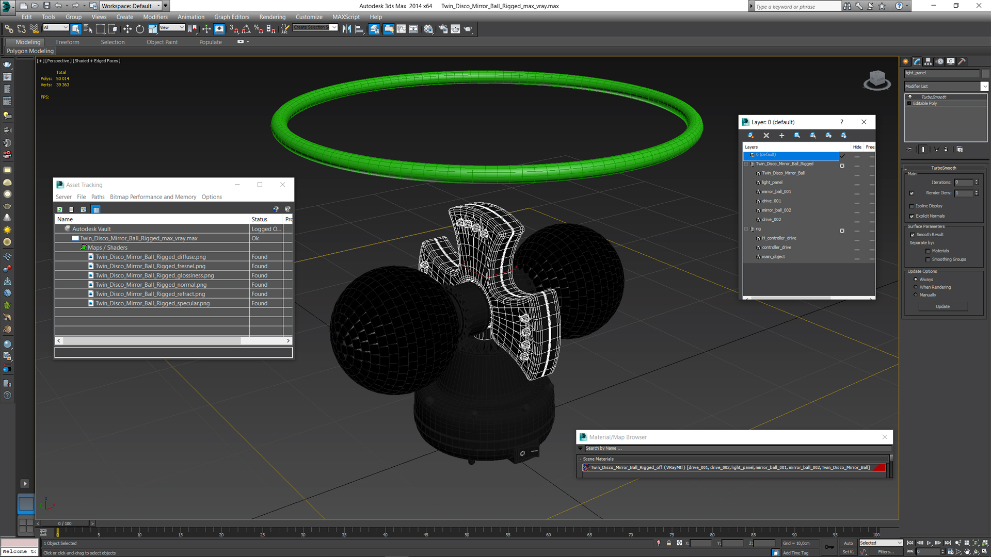Screen dimensions: 991x557
Task: Click Delete layer X icon in Layer dialog
Action: click(x=766, y=136)
